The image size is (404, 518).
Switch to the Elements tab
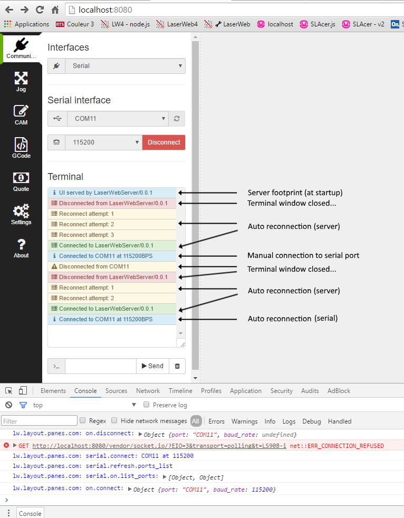click(x=53, y=391)
